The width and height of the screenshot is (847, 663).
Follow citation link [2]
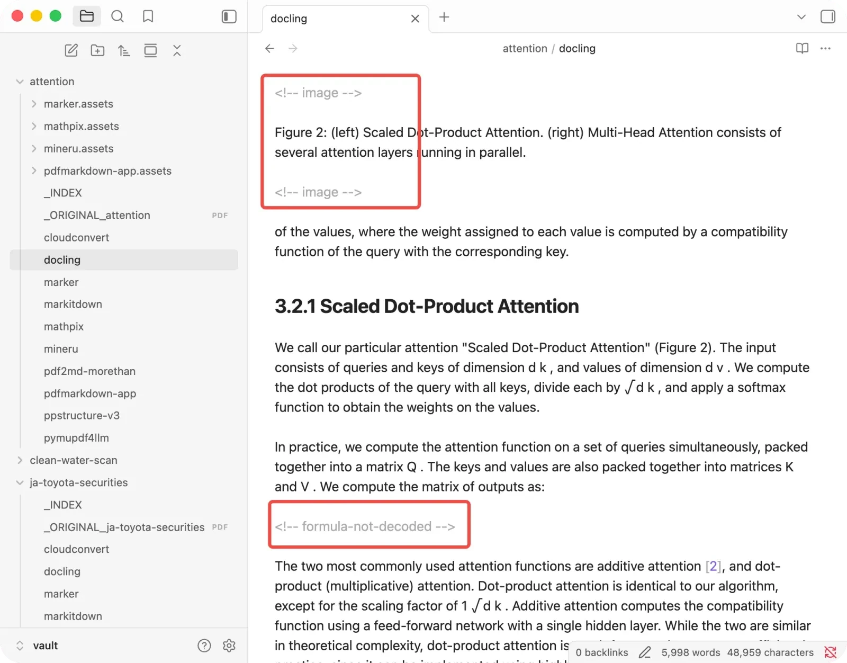point(713,566)
